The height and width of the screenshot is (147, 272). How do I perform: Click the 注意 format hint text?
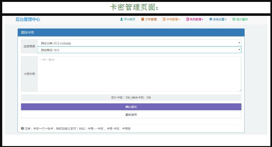pos(77,129)
